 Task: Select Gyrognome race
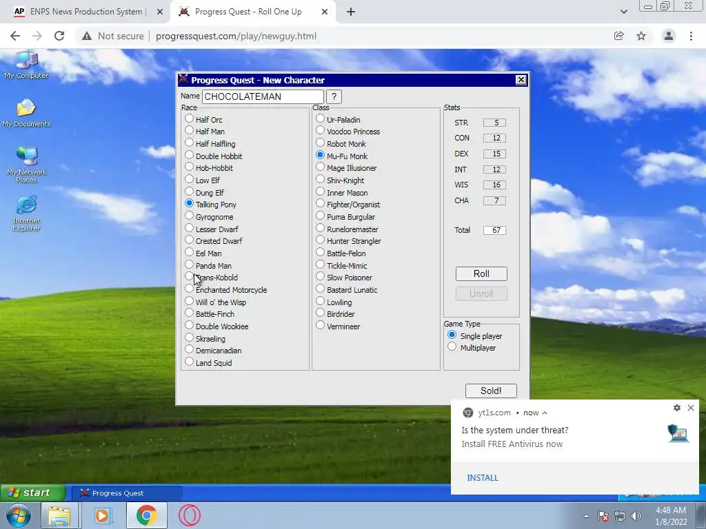[x=189, y=216]
